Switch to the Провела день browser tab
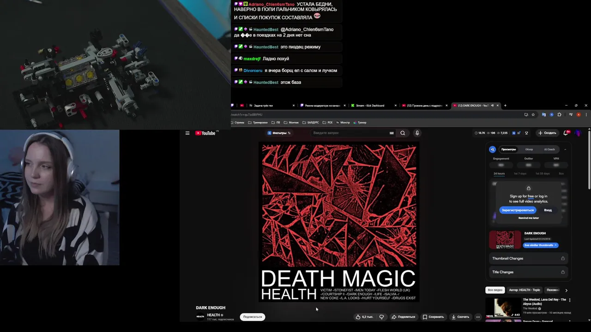Image resolution: width=591 pixels, height=332 pixels. tap(423, 106)
